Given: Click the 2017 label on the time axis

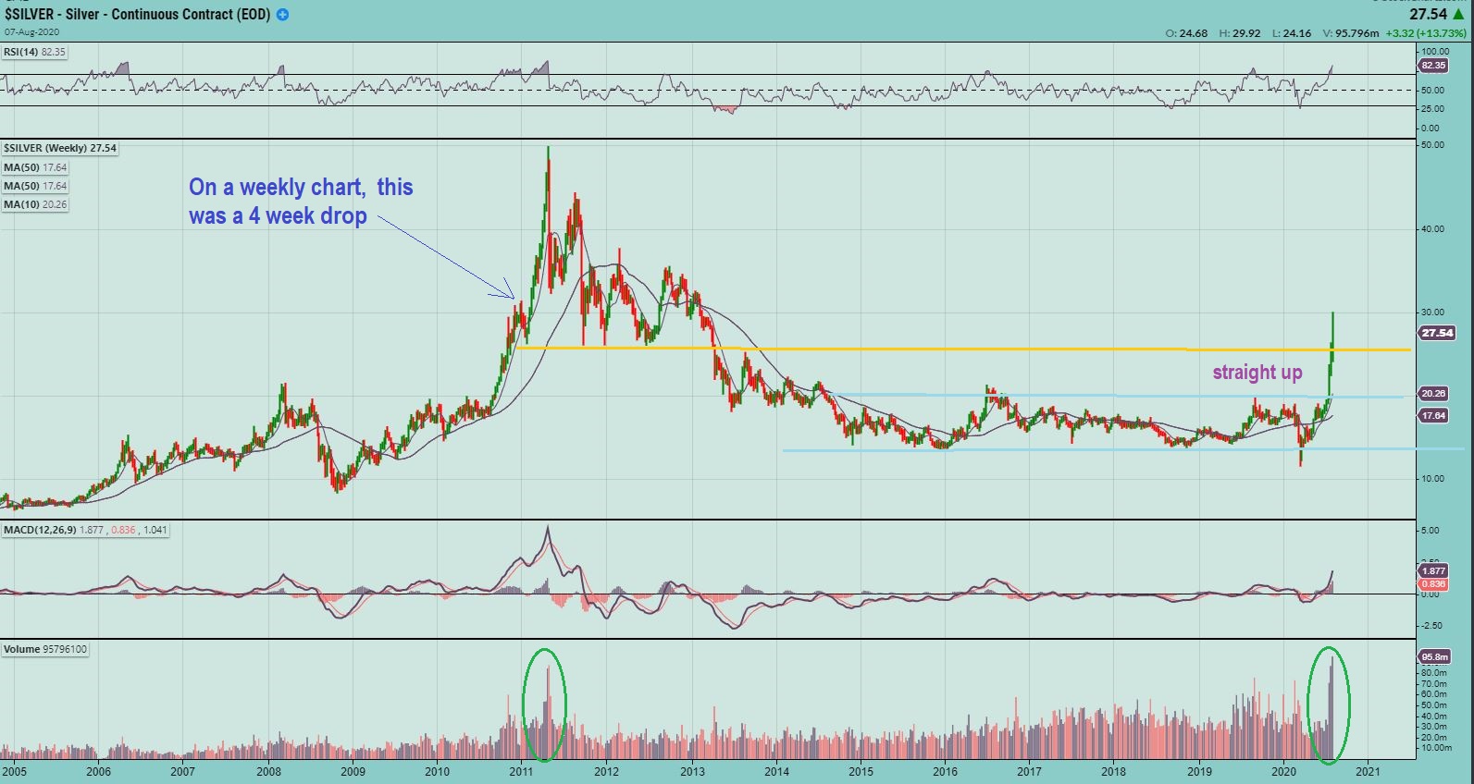Looking at the screenshot, I should (1029, 772).
